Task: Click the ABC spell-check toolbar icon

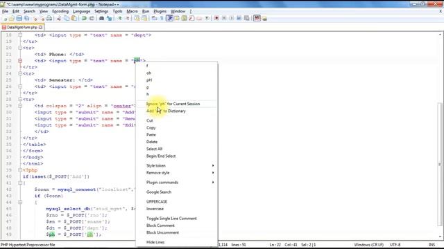Action: click(257, 18)
